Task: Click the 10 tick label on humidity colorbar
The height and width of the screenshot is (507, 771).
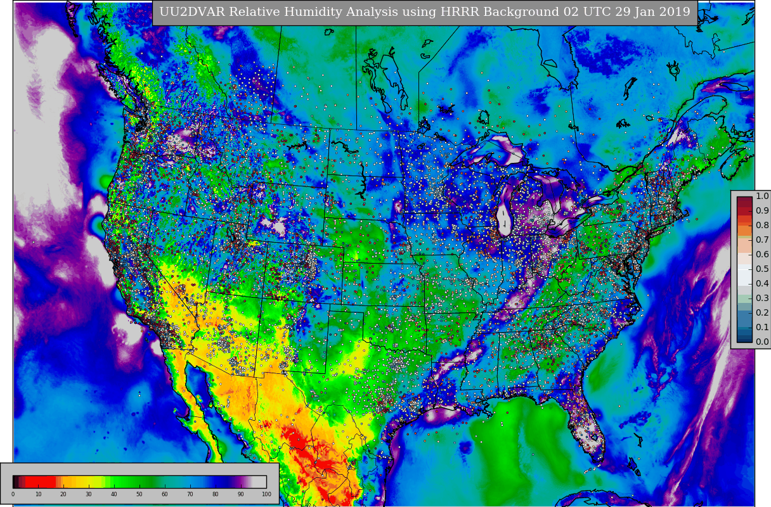Action: pyautogui.click(x=38, y=494)
